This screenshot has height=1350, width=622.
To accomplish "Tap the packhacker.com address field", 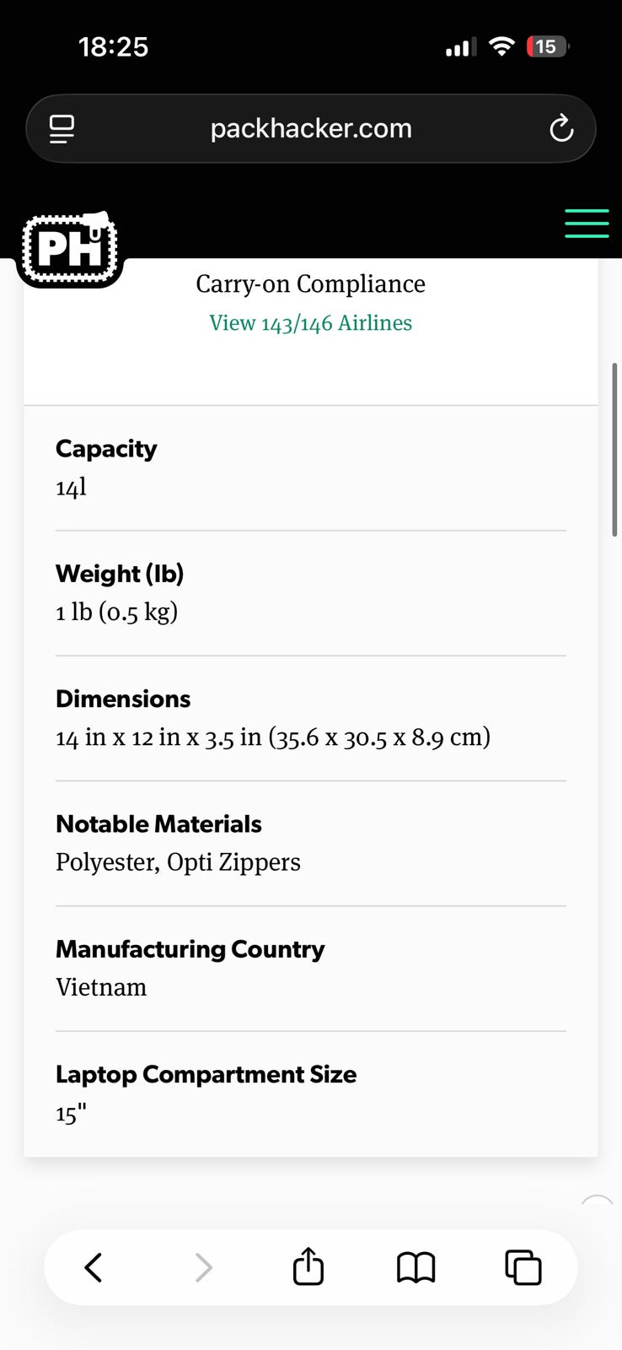I will 310,129.
